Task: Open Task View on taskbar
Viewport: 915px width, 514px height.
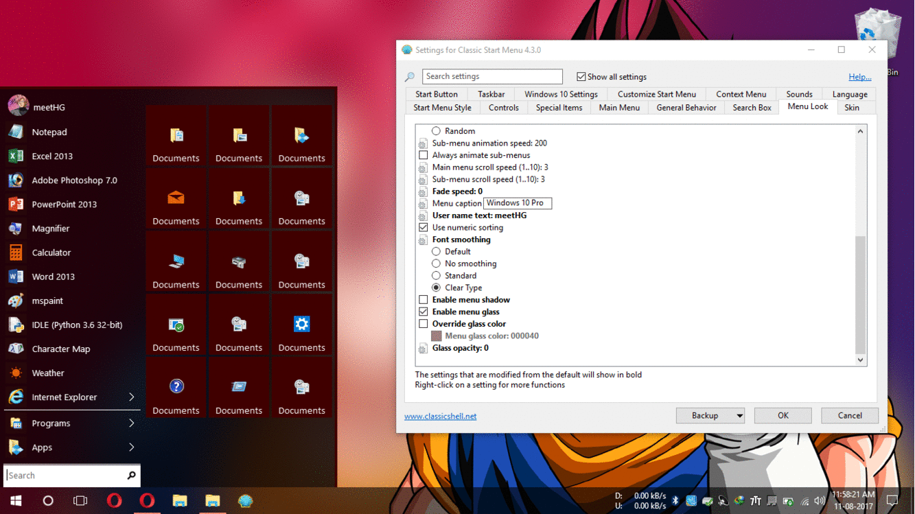Action: tap(80, 500)
